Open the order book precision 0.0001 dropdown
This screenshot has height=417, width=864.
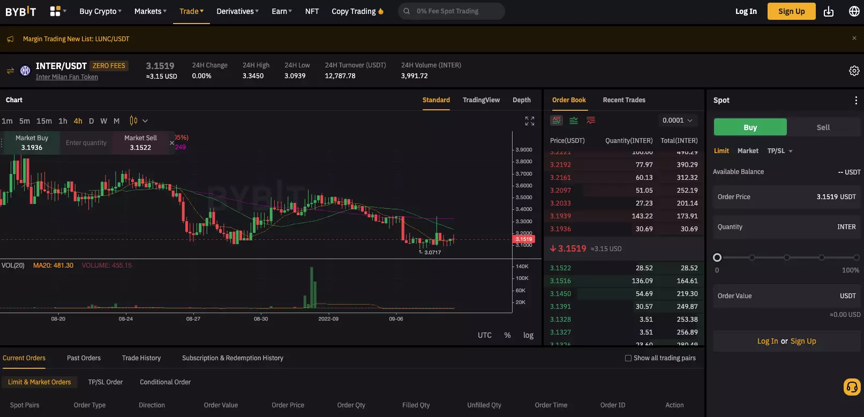(678, 120)
